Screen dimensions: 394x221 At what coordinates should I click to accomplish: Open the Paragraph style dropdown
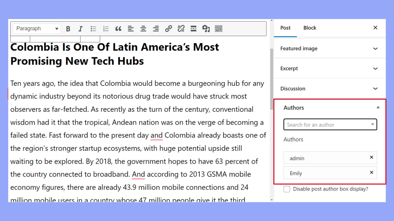pyautogui.click(x=36, y=28)
